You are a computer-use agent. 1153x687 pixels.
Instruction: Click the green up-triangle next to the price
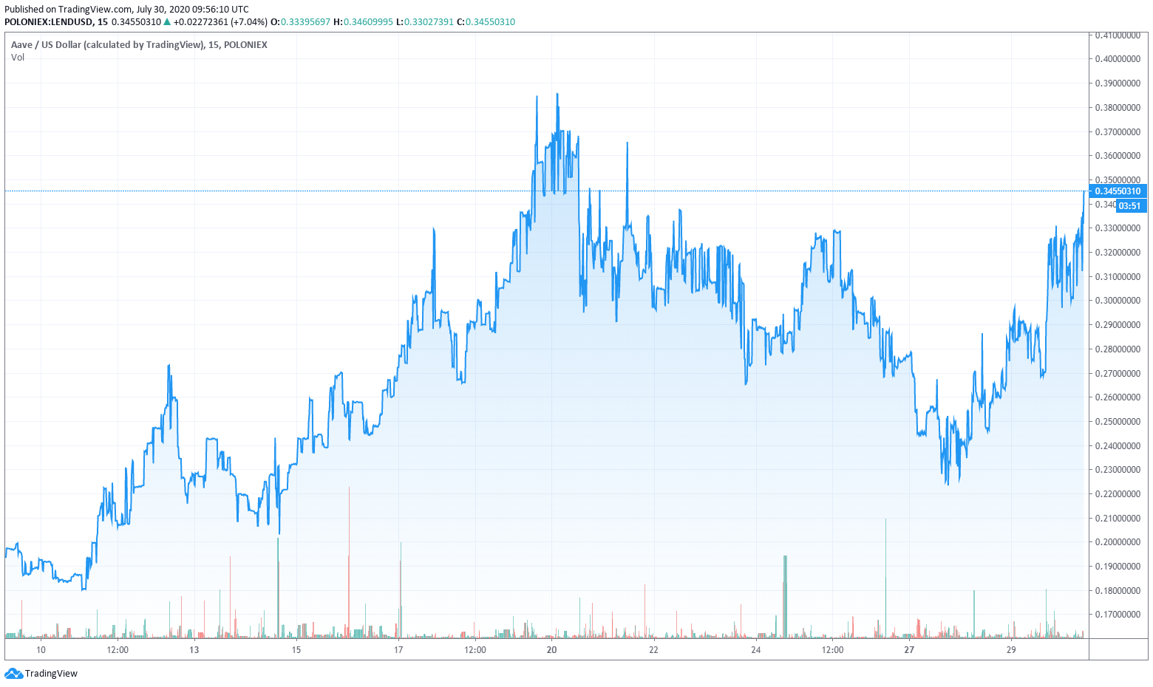(167, 21)
